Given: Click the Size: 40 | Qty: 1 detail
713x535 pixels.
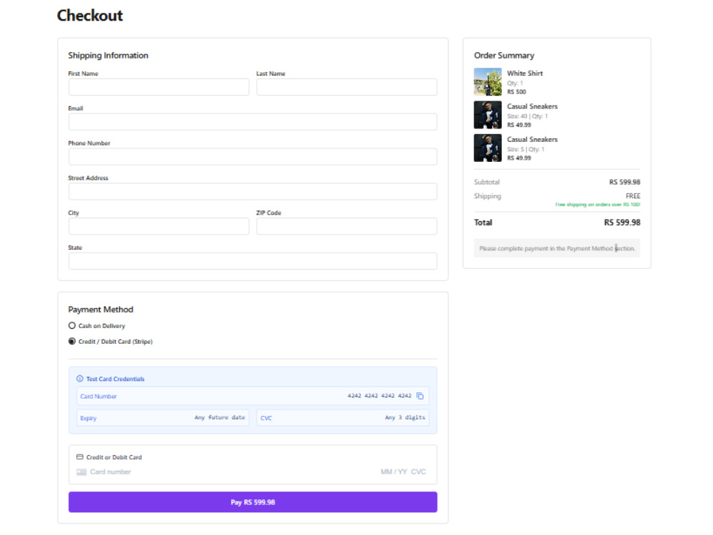Looking at the screenshot, I should (x=528, y=116).
